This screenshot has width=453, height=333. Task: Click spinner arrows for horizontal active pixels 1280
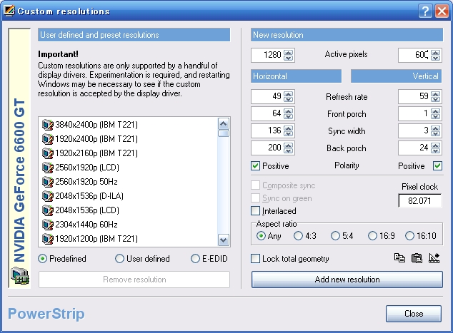coord(289,55)
